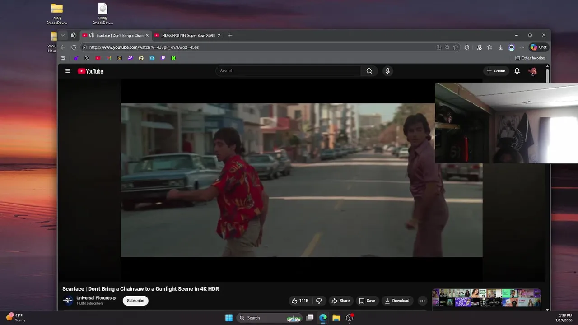The width and height of the screenshot is (578, 325).
Task: Select the WWE SmackDown folder on desktop
Action: [x=57, y=14]
